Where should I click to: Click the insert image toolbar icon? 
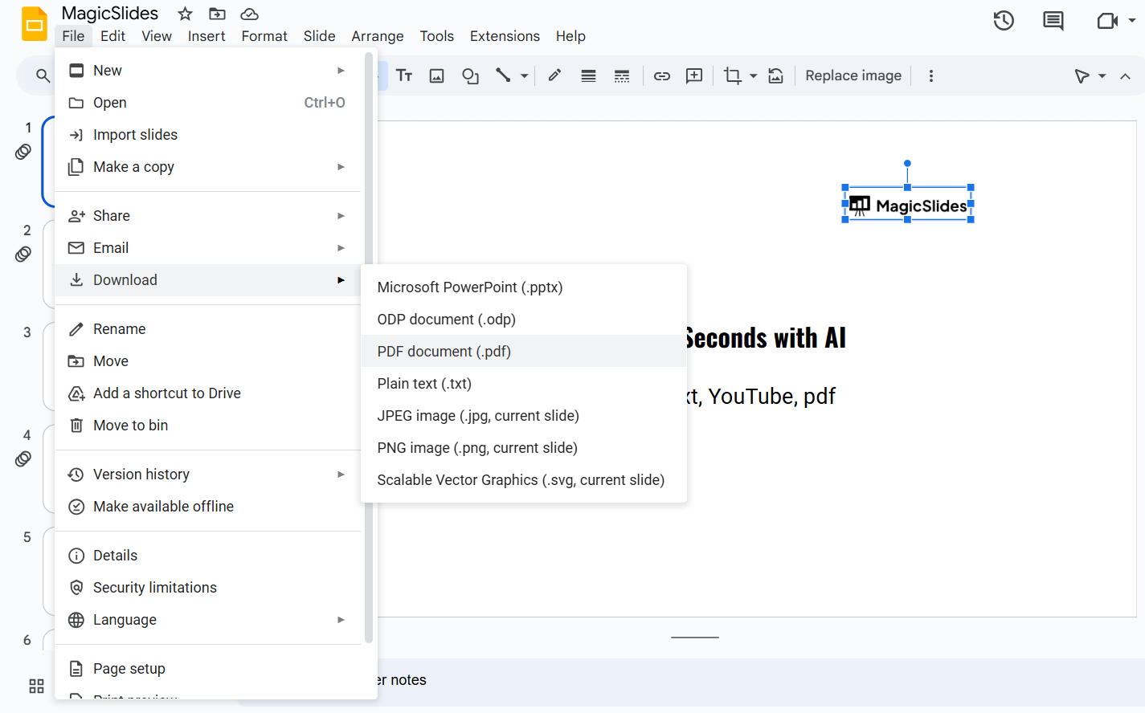coord(436,76)
